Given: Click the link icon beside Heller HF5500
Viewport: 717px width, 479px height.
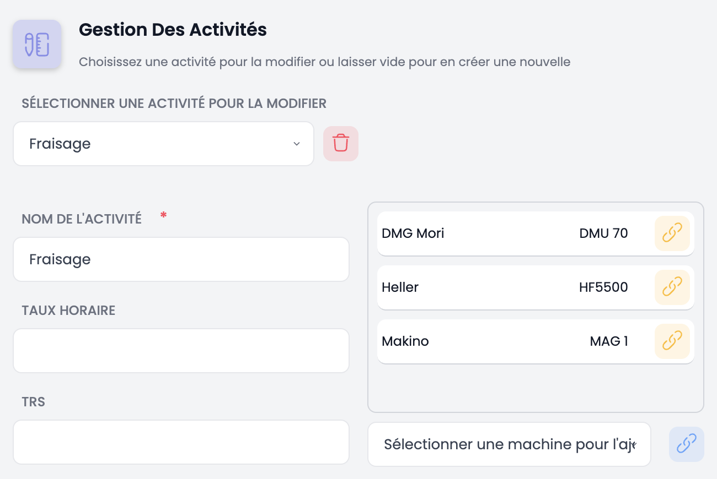Looking at the screenshot, I should pos(672,287).
